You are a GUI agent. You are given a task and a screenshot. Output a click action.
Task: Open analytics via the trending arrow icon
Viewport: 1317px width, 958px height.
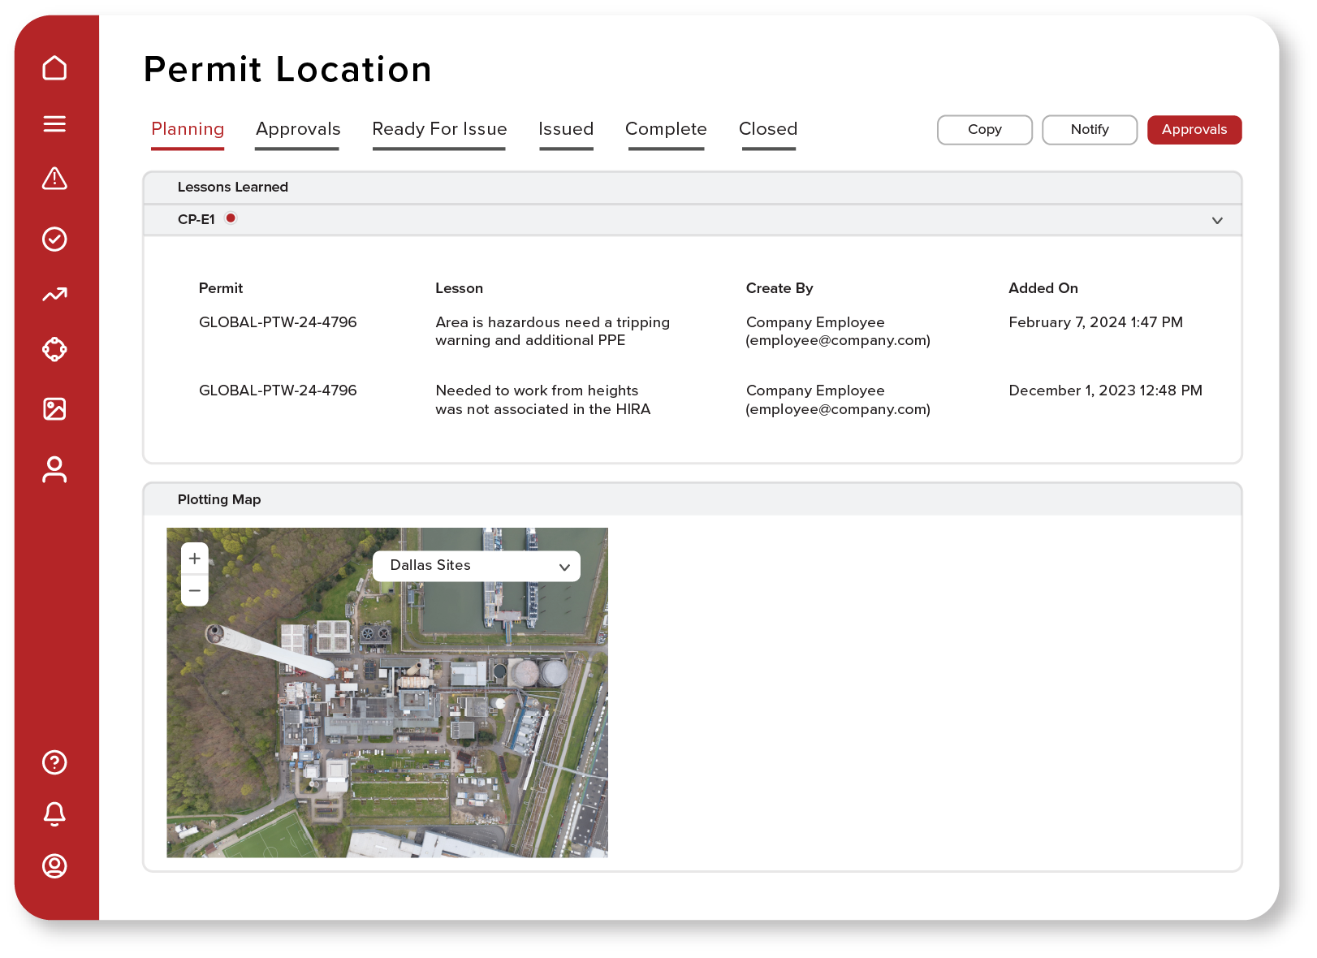[x=54, y=294]
